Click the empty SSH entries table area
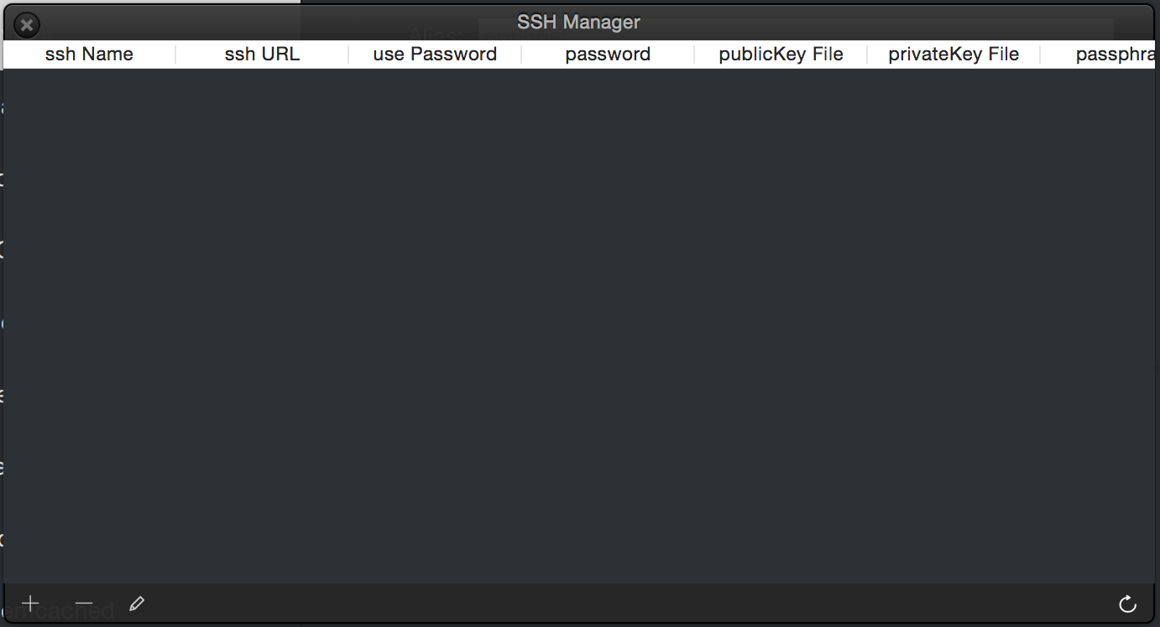The image size is (1160, 627). (x=579, y=327)
